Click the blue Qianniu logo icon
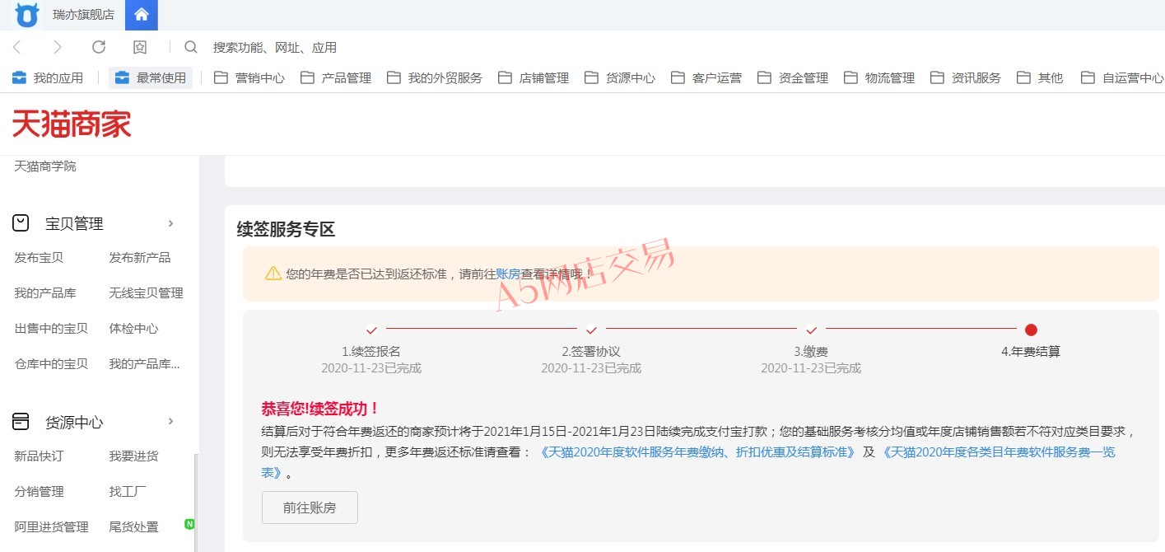This screenshot has width=1165, height=552. [x=27, y=14]
